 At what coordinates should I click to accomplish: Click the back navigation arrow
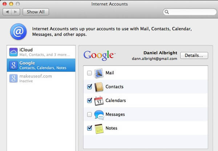(7, 12)
